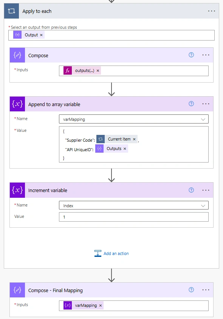Open help for the Compose action
223x319 pixels.
[191, 55]
